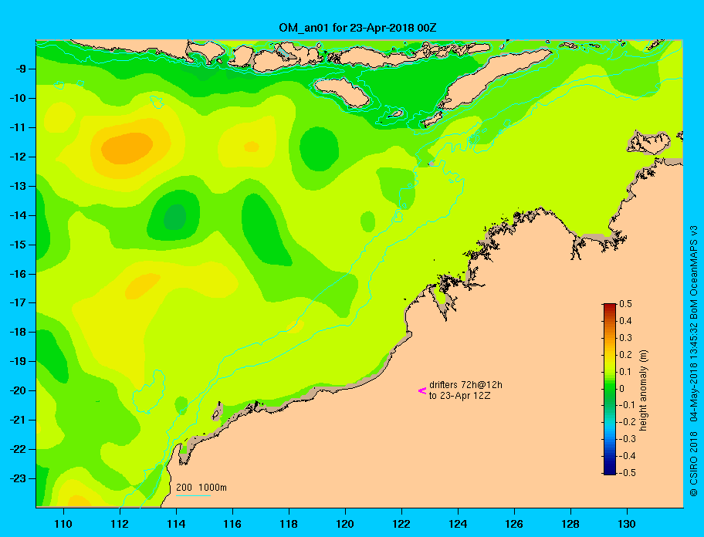The width and height of the screenshot is (704, 537).
Task: Click the colorbar value '-0.5'
Action: point(628,473)
